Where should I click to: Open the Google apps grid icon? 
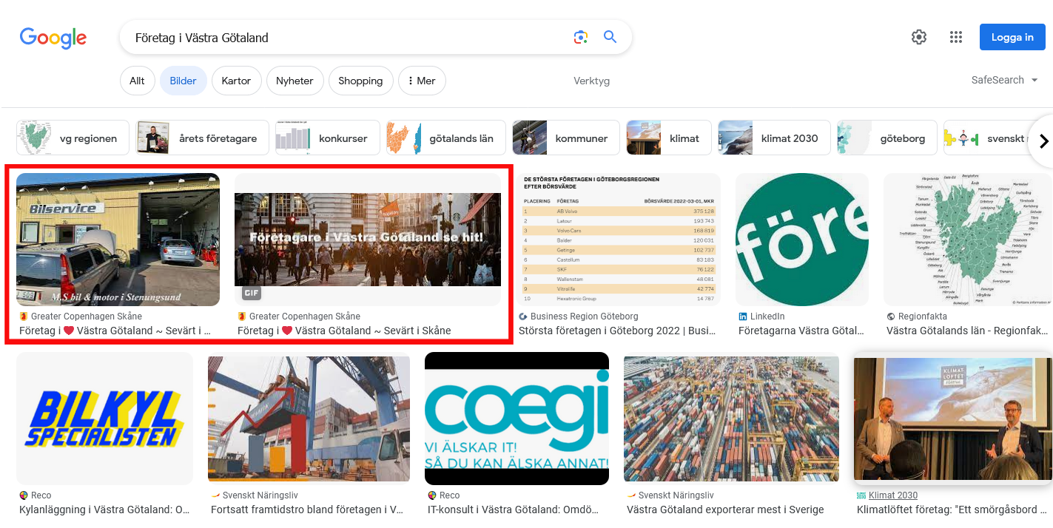tap(956, 37)
